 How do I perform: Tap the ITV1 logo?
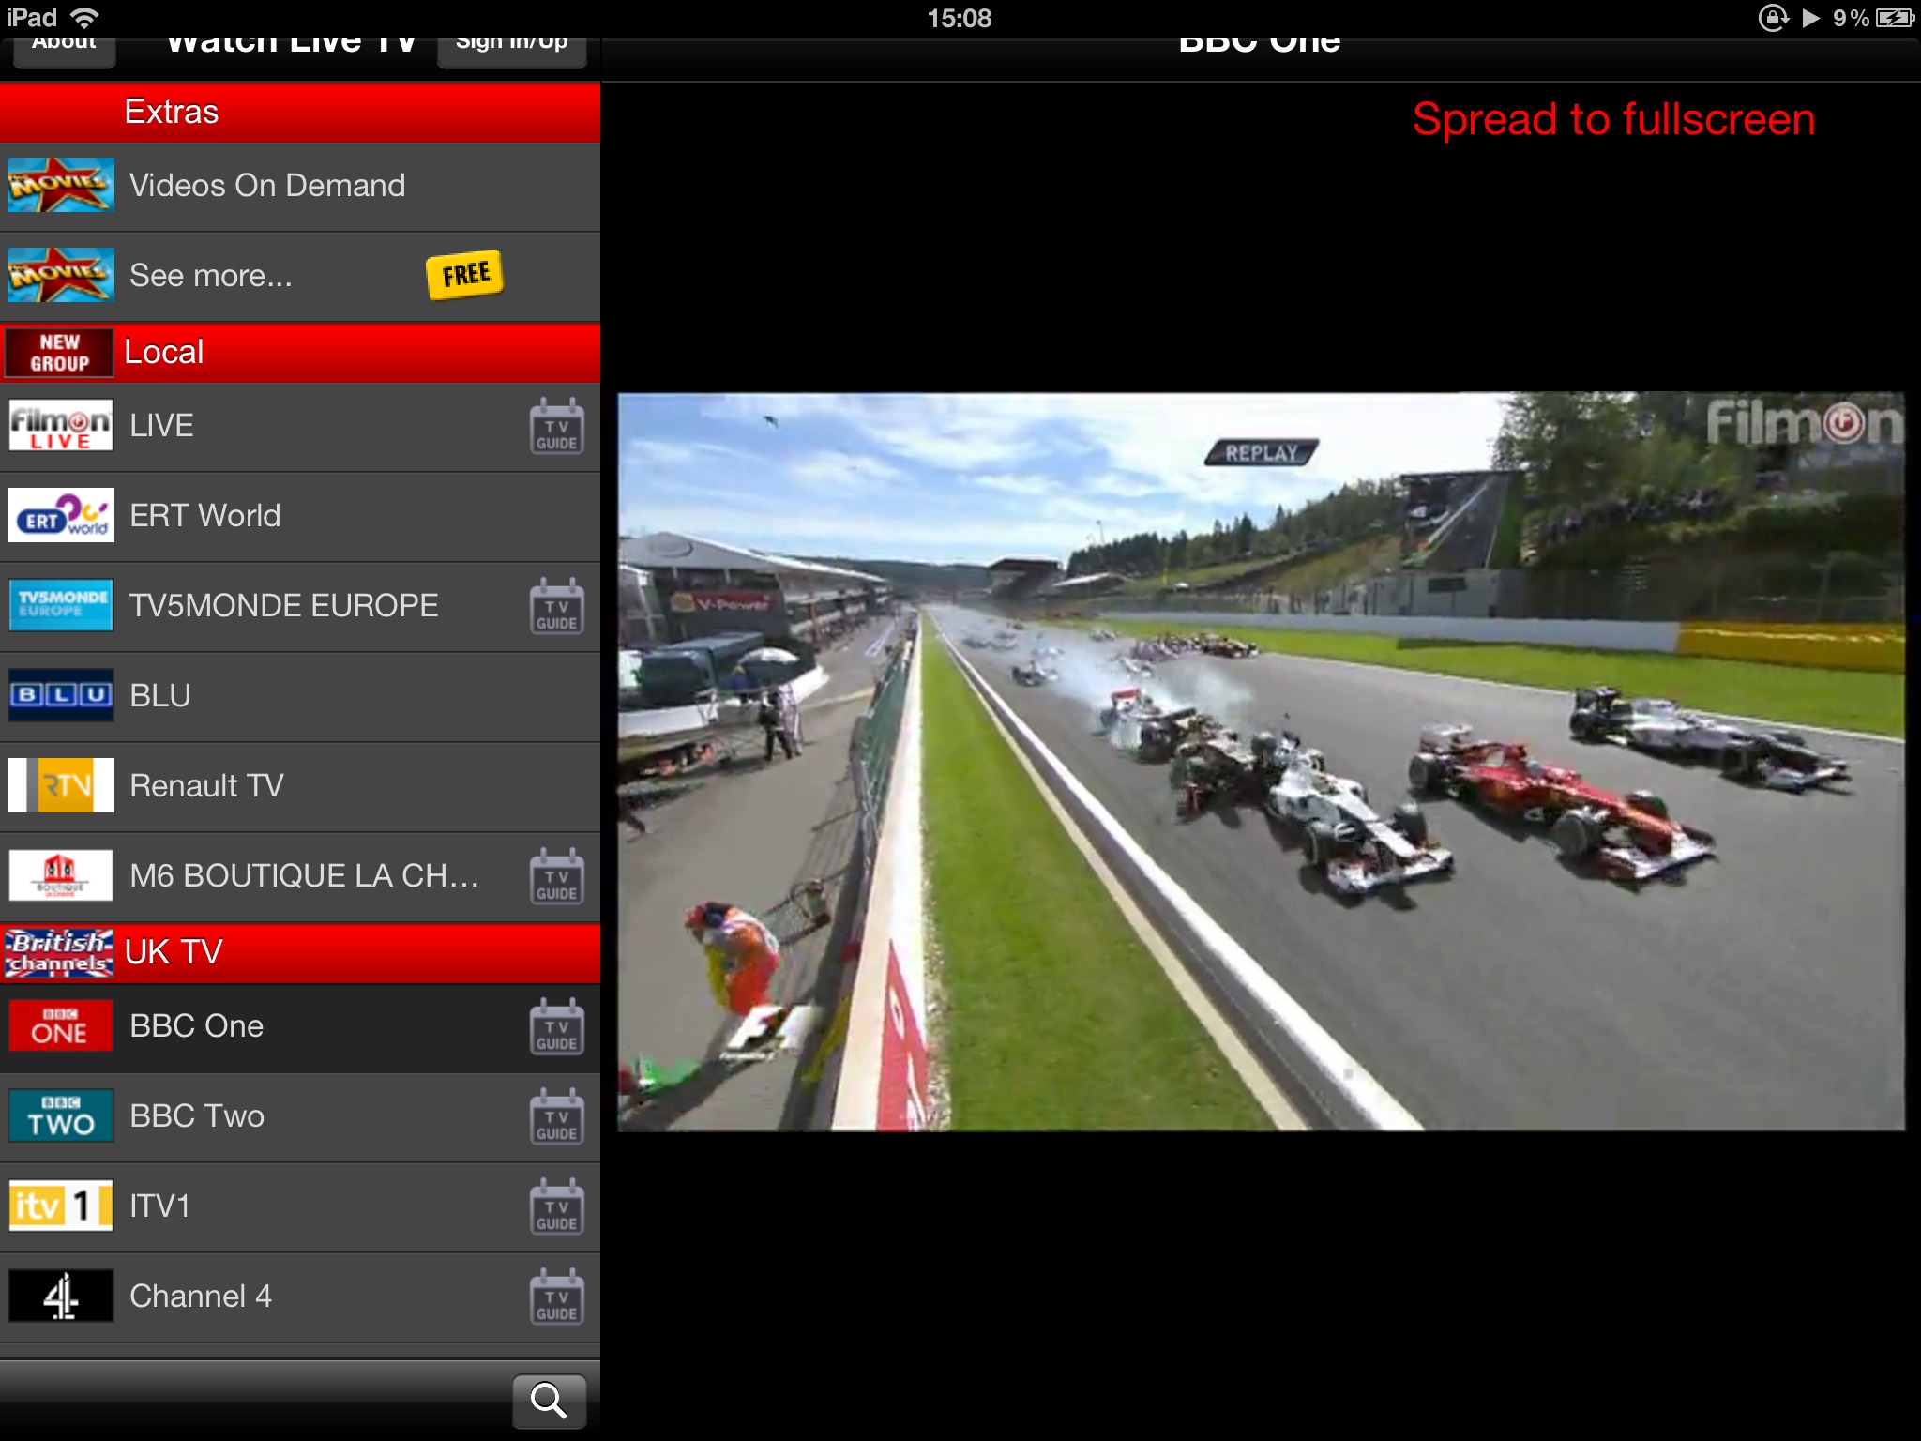[x=61, y=1206]
